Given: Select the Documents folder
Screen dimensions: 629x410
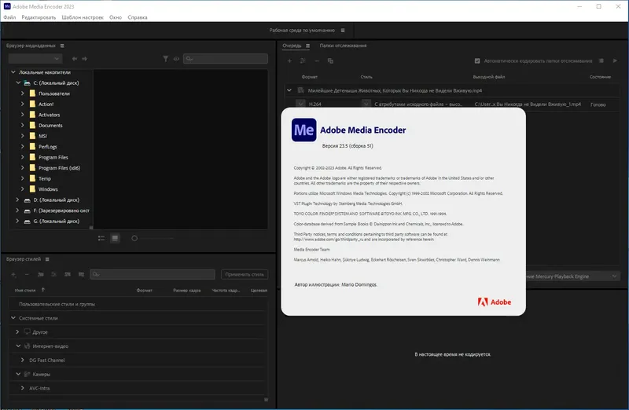Looking at the screenshot, I should click(50, 126).
